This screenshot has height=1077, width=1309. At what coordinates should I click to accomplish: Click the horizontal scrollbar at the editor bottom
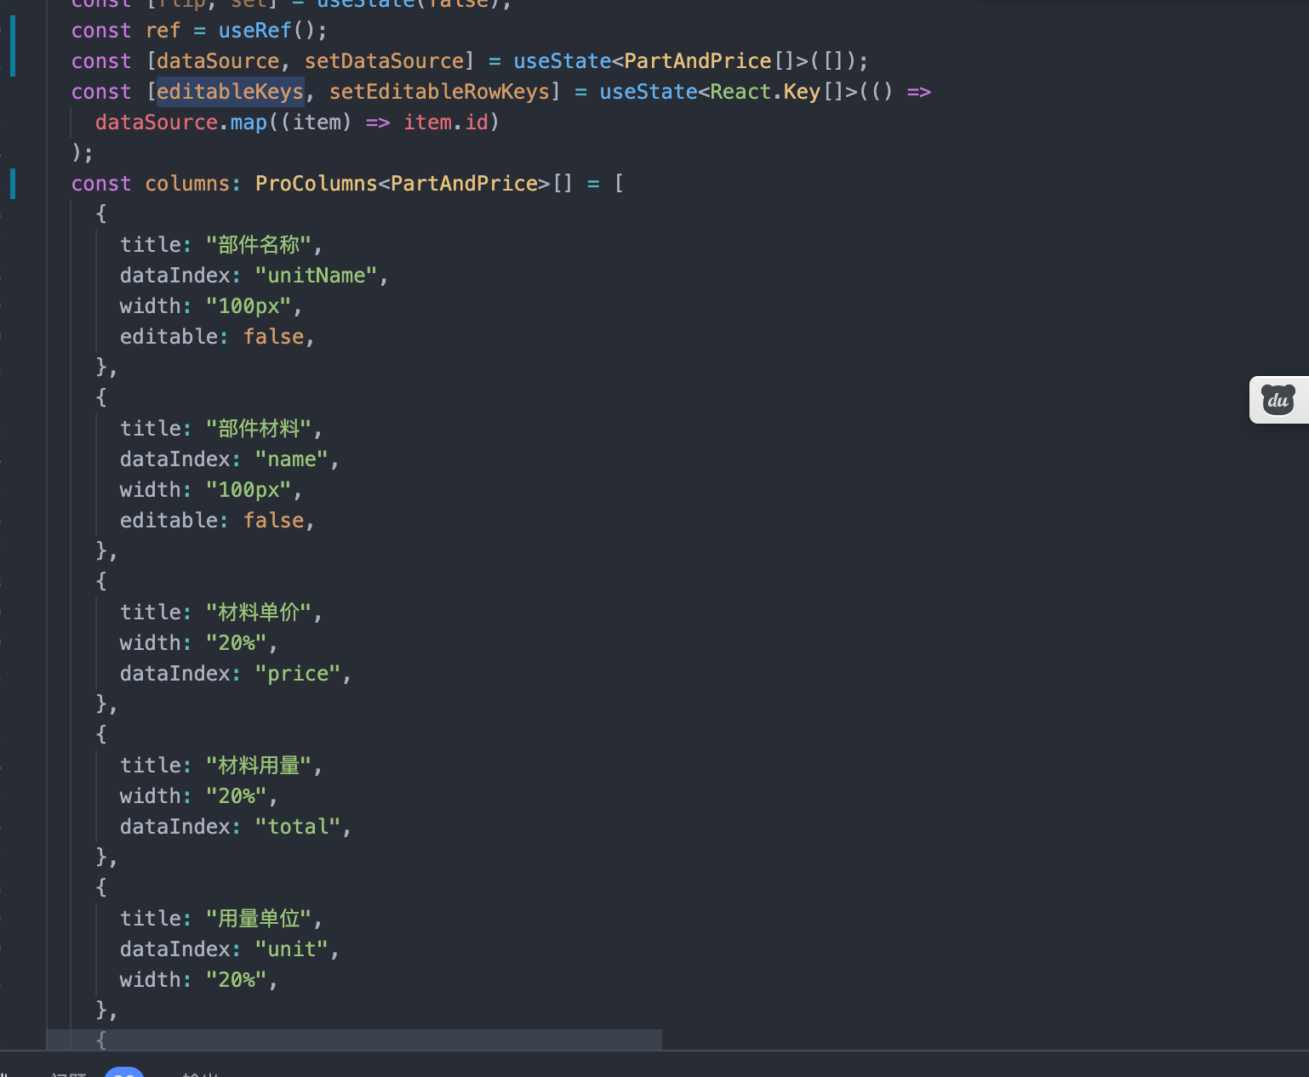coord(357,1039)
